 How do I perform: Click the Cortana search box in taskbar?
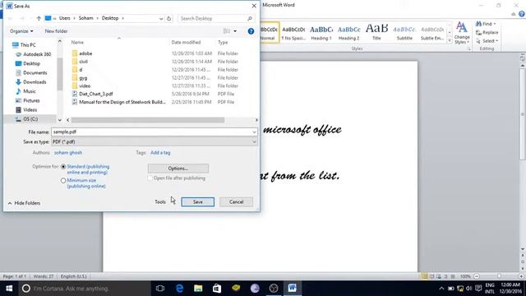[85, 289]
